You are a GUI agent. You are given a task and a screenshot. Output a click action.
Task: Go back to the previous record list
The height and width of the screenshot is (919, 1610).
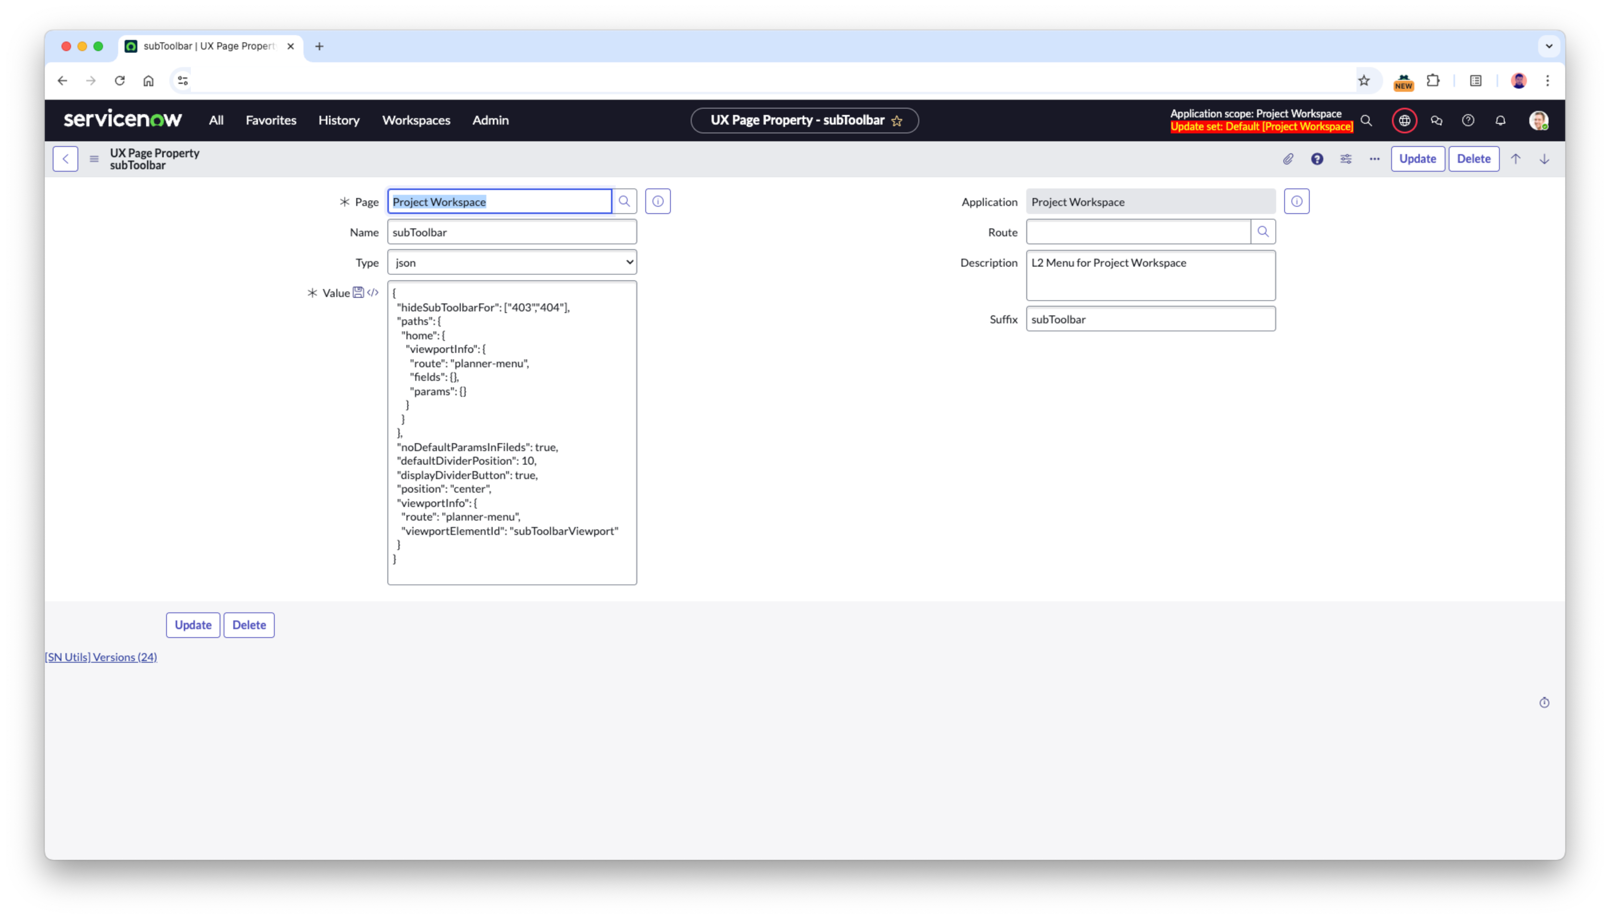click(x=65, y=158)
